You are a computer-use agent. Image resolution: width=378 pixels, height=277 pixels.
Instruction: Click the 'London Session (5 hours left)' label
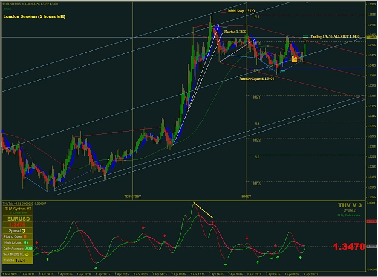click(x=34, y=16)
